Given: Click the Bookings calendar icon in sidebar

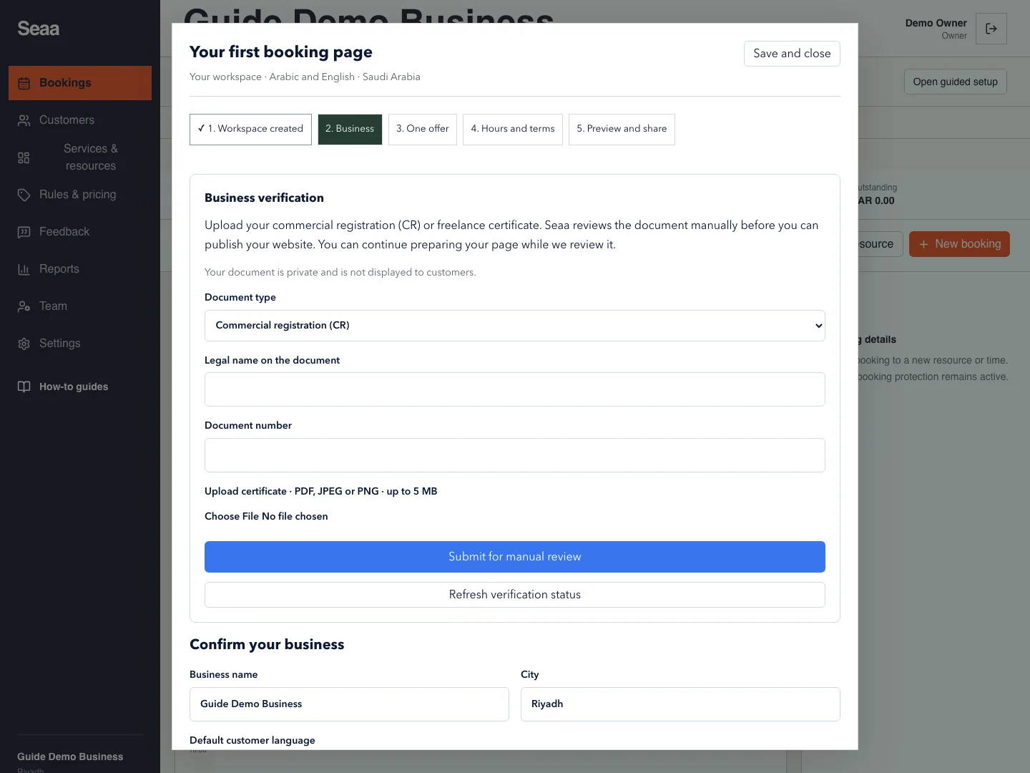Looking at the screenshot, I should pos(24,83).
